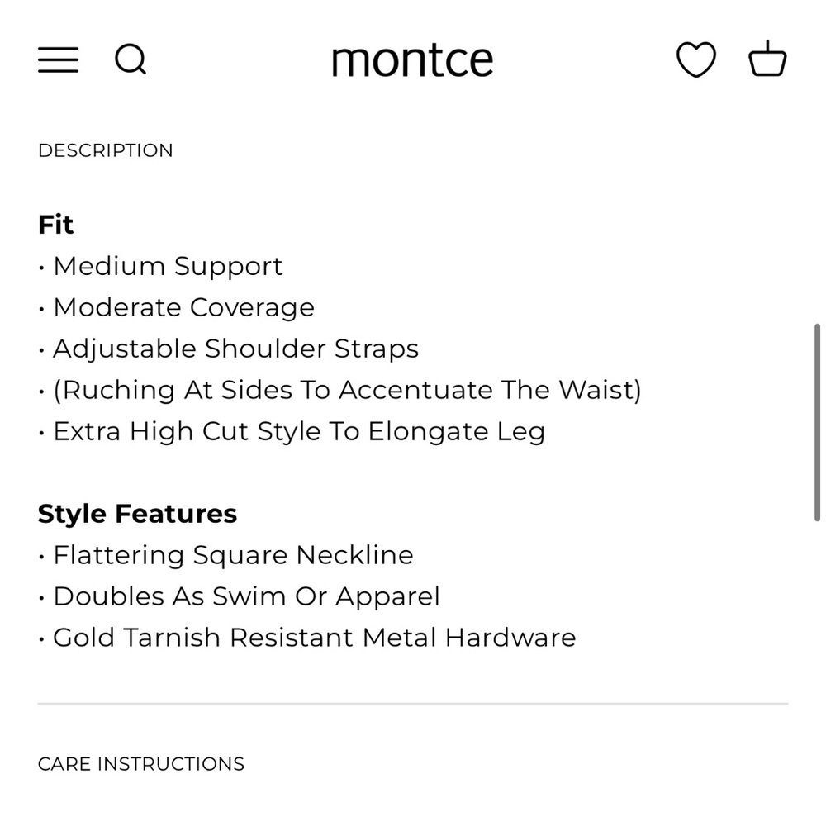Click Ruching At Sides bullet line

pyautogui.click(x=339, y=391)
